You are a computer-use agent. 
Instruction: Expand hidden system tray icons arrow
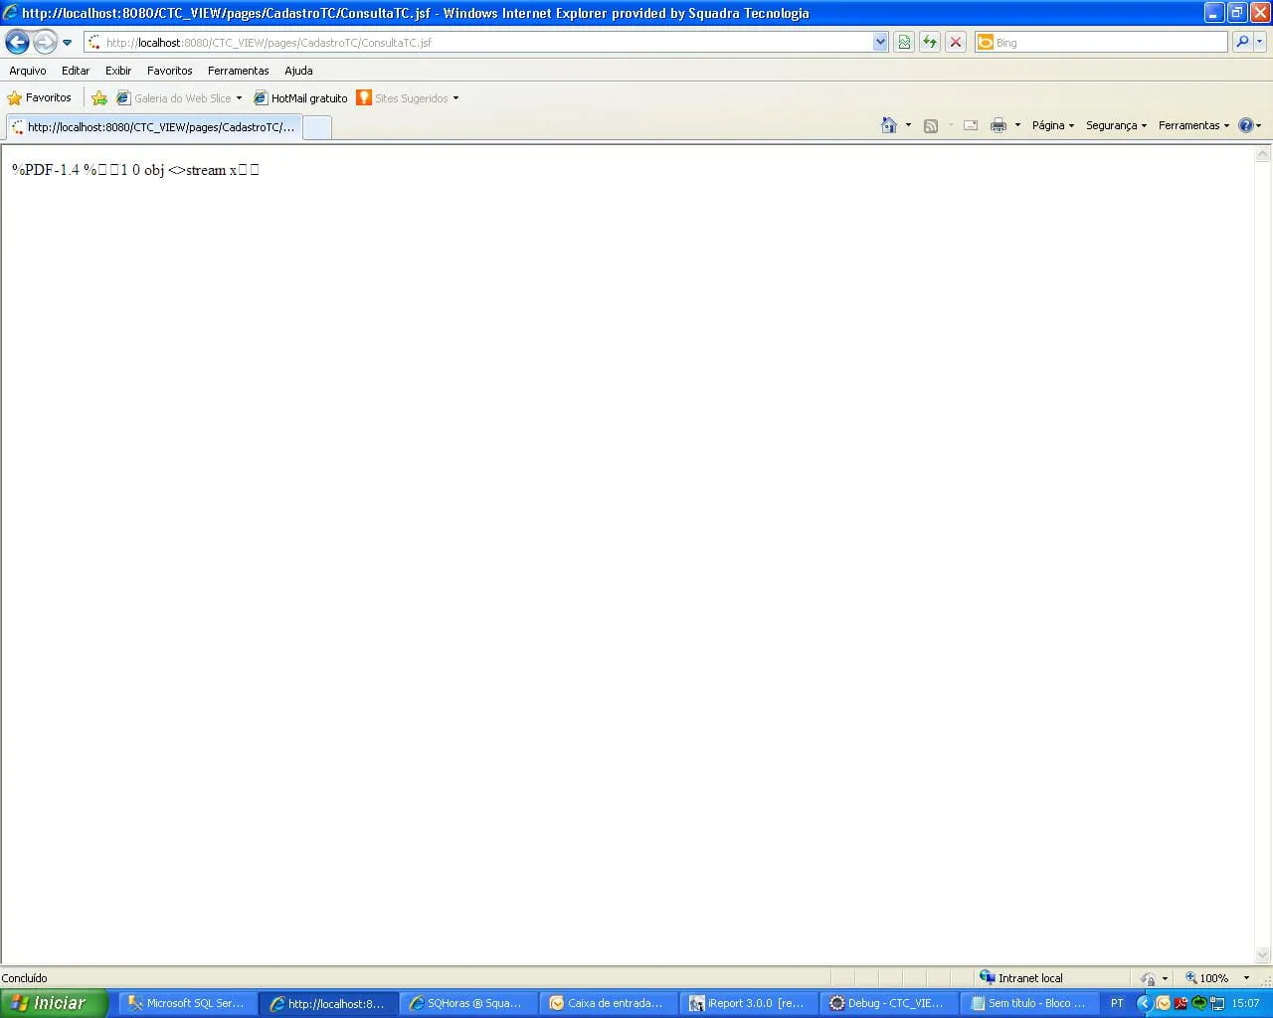coord(1145,1003)
